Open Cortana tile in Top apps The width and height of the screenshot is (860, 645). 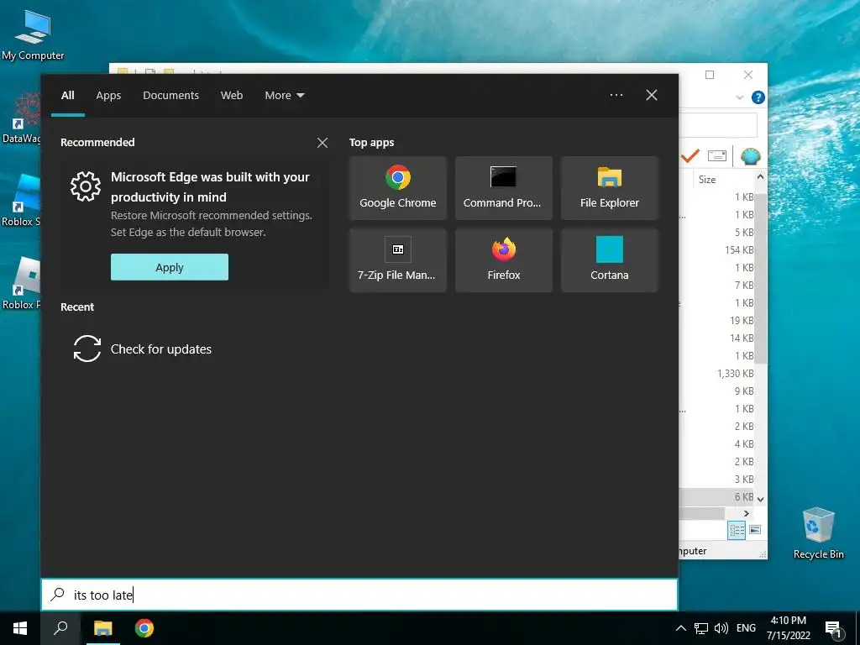pyautogui.click(x=610, y=260)
